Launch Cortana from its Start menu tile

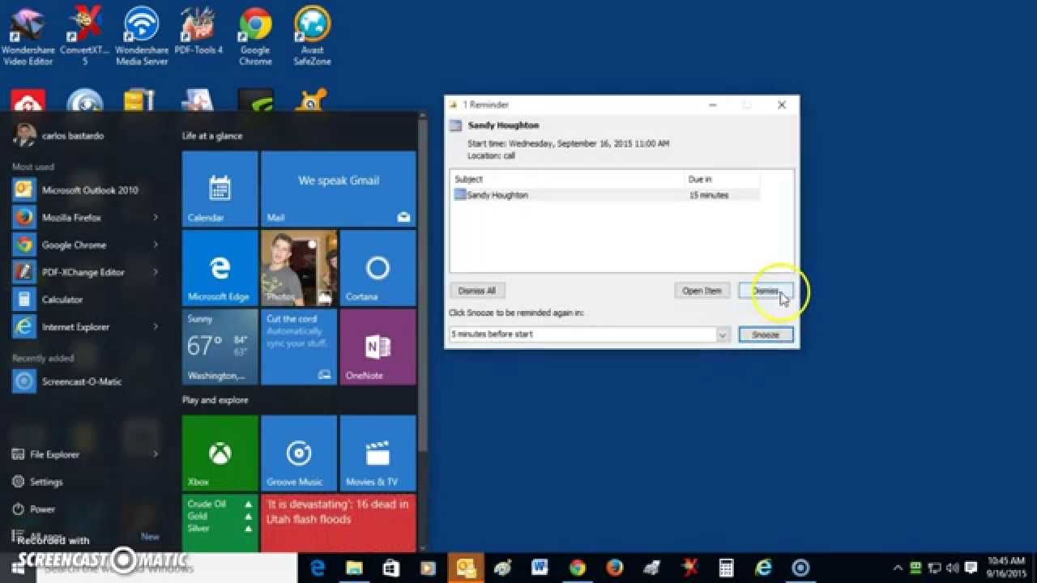click(378, 267)
